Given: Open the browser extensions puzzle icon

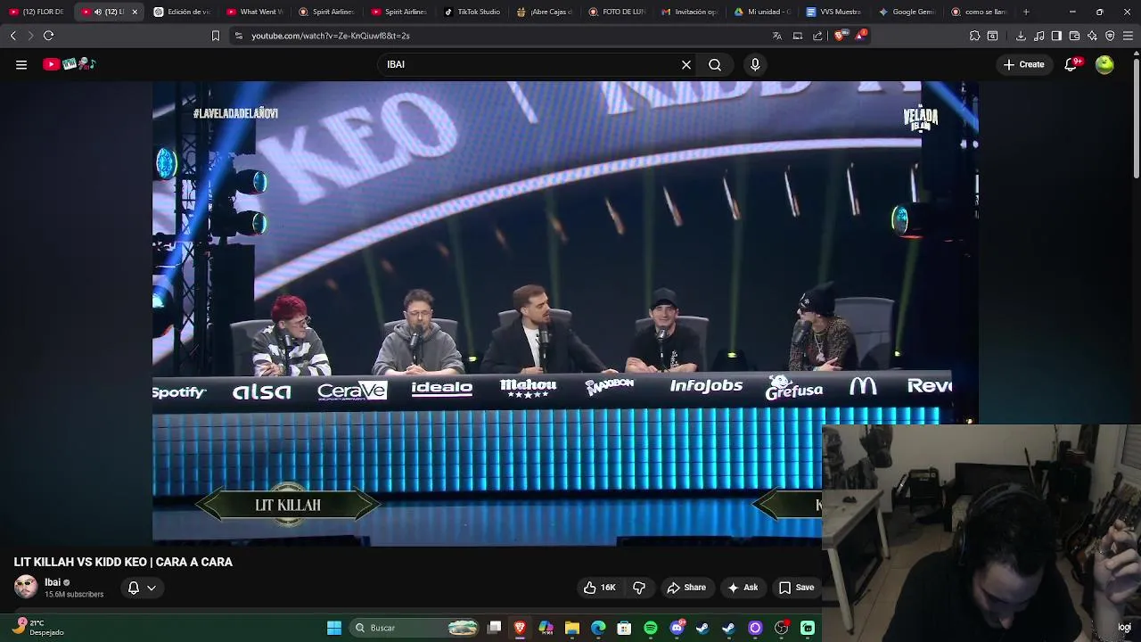Looking at the screenshot, I should point(974,36).
